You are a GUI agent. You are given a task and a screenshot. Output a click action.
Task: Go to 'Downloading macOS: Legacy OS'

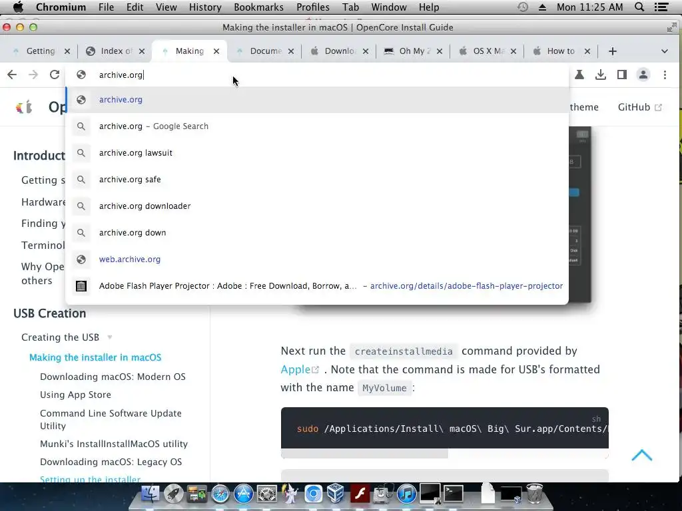111,462
